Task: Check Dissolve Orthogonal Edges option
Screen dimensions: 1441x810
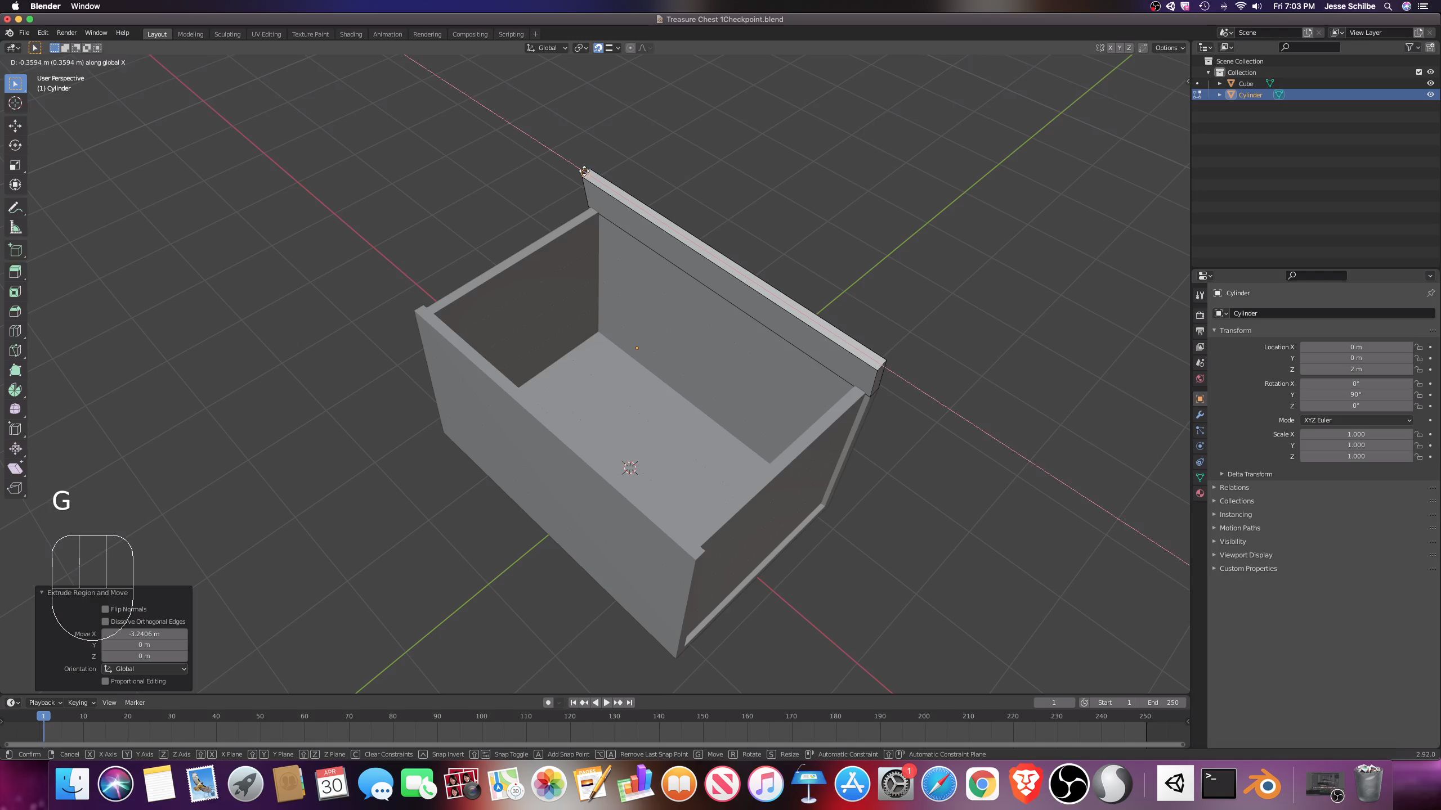Action: (x=105, y=622)
